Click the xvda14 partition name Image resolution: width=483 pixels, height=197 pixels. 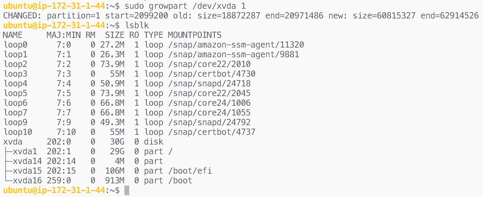[27, 161]
